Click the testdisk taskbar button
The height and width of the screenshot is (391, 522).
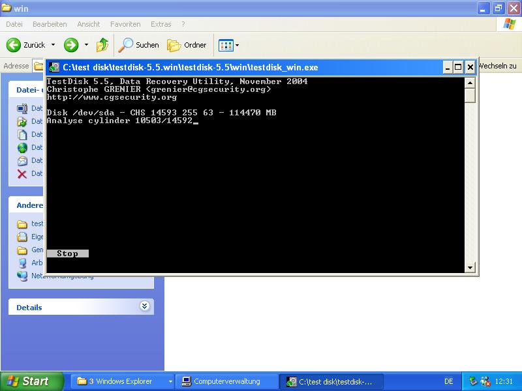tap(331, 381)
